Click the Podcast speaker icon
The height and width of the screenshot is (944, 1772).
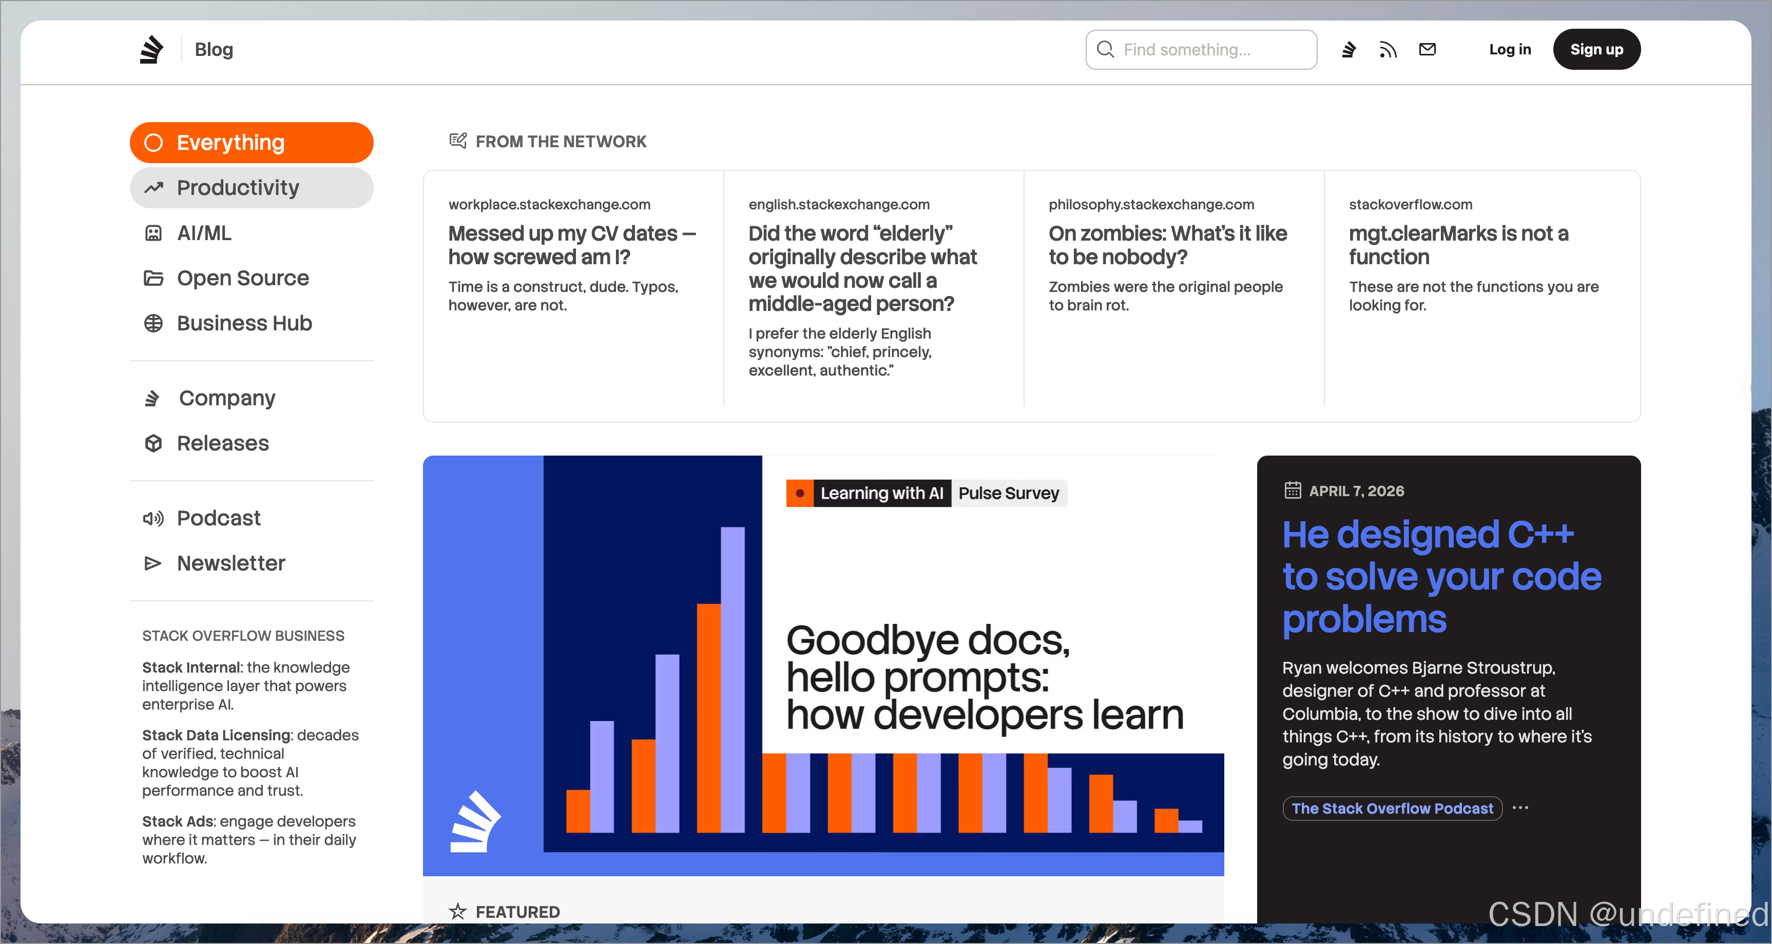click(x=153, y=518)
